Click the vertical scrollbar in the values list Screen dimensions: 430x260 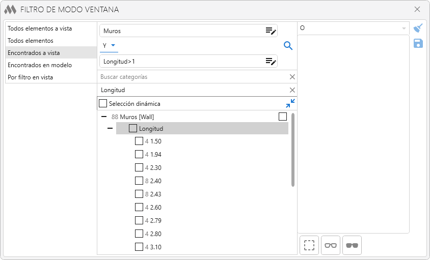(293, 150)
